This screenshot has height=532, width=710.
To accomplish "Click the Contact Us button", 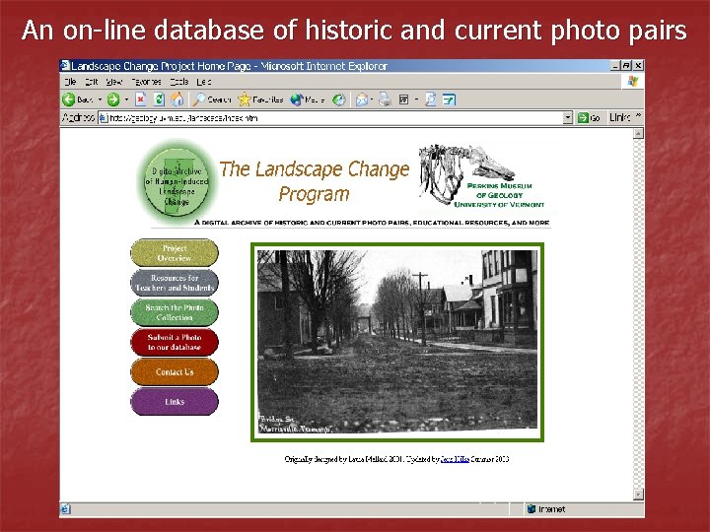I will tap(175, 371).
